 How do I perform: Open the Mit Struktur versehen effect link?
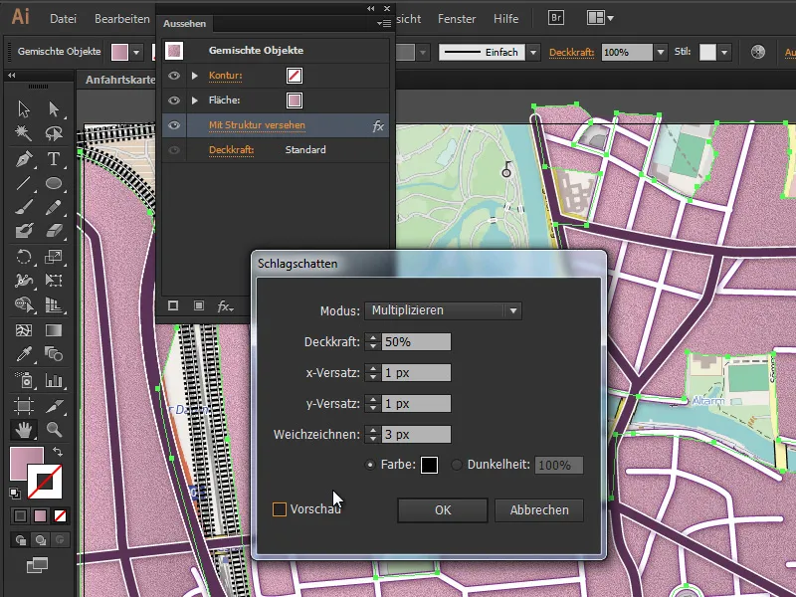coord(257,125)
